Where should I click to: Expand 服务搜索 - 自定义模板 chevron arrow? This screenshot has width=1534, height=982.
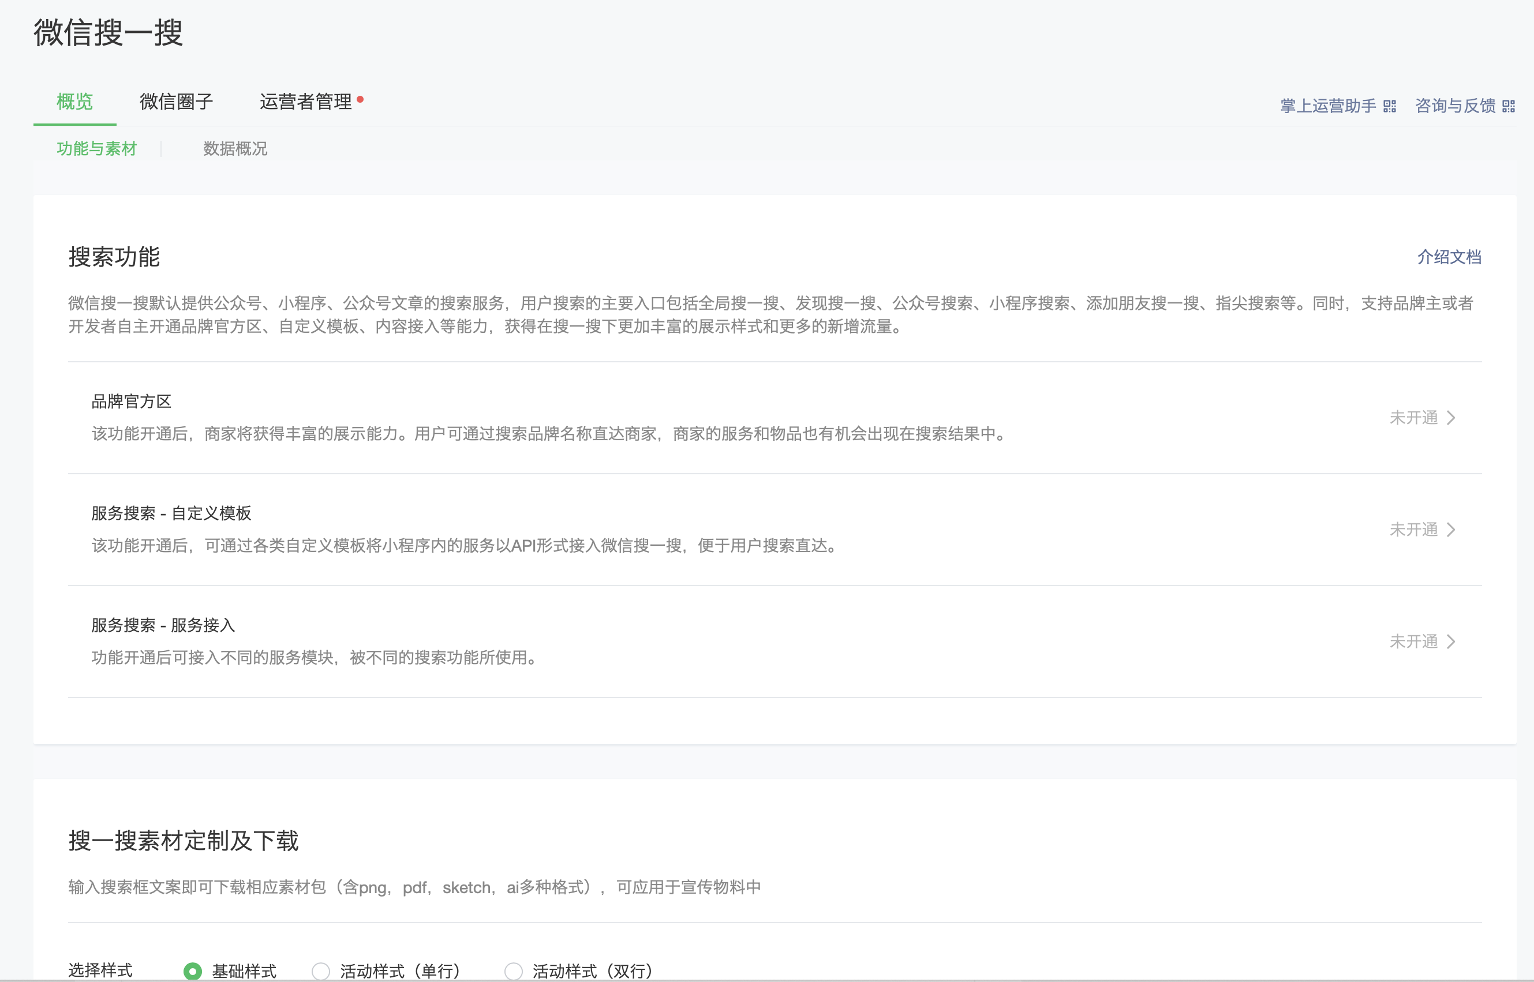(1451, 529)
